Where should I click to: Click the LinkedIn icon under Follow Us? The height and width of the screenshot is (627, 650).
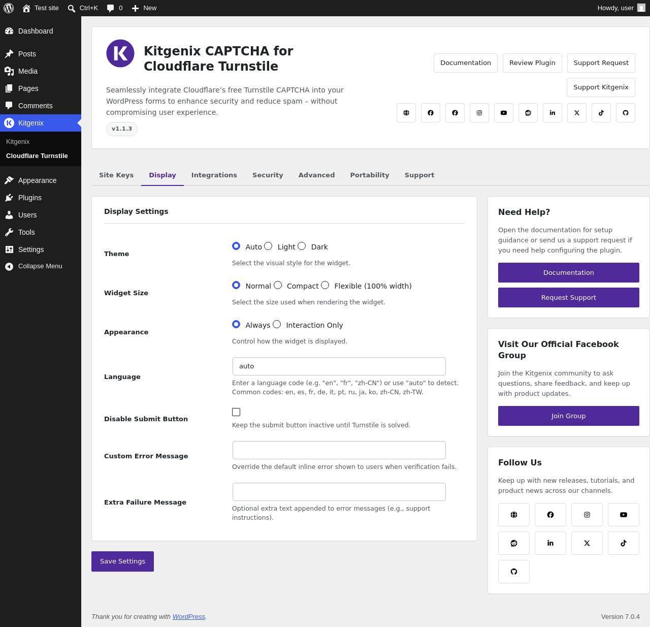pyautogui.click(x=550, y=543)
